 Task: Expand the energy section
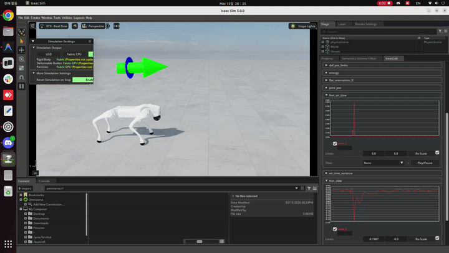[x=382, y=73]
